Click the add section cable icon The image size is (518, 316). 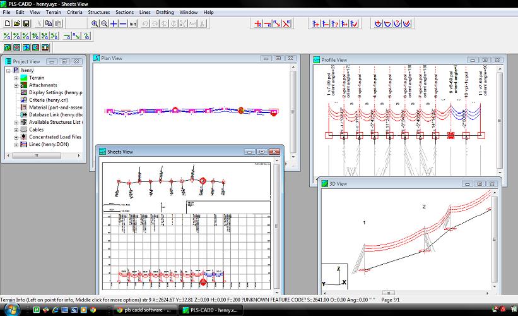(x=378, y=23)
